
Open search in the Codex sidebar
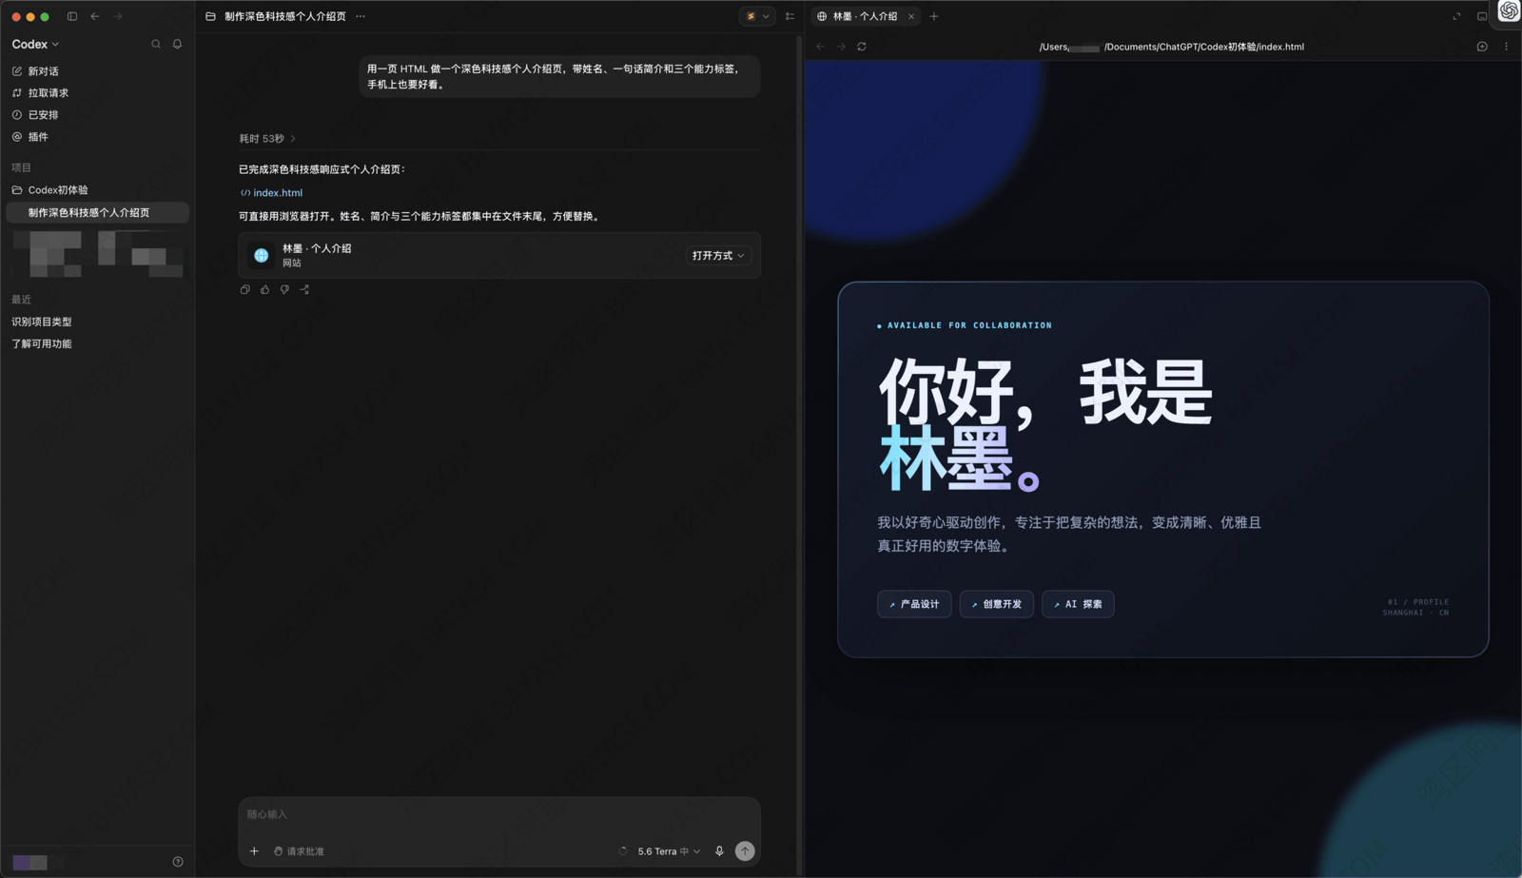[x=156, y=44]
